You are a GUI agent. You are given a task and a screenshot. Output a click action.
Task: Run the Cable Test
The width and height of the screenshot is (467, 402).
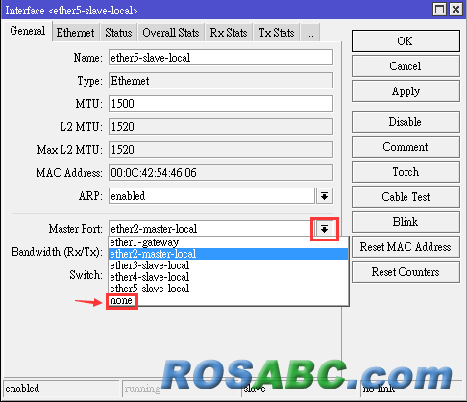[406, 197]
